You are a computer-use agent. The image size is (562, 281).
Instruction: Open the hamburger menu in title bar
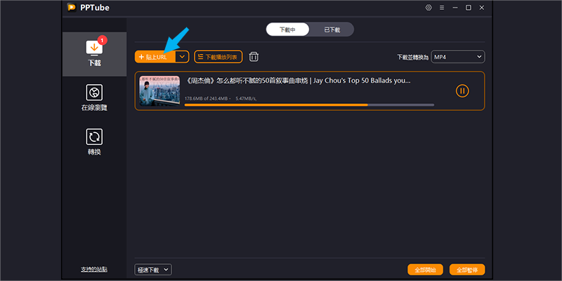click(x=442, y=8)
